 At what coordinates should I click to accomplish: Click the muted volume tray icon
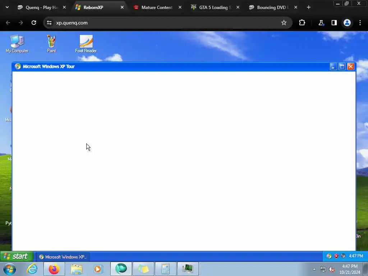pyautogui.click(x=332, y=270)
